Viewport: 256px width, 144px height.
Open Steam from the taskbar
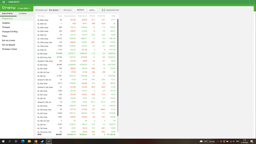click(x=42, y=141)
